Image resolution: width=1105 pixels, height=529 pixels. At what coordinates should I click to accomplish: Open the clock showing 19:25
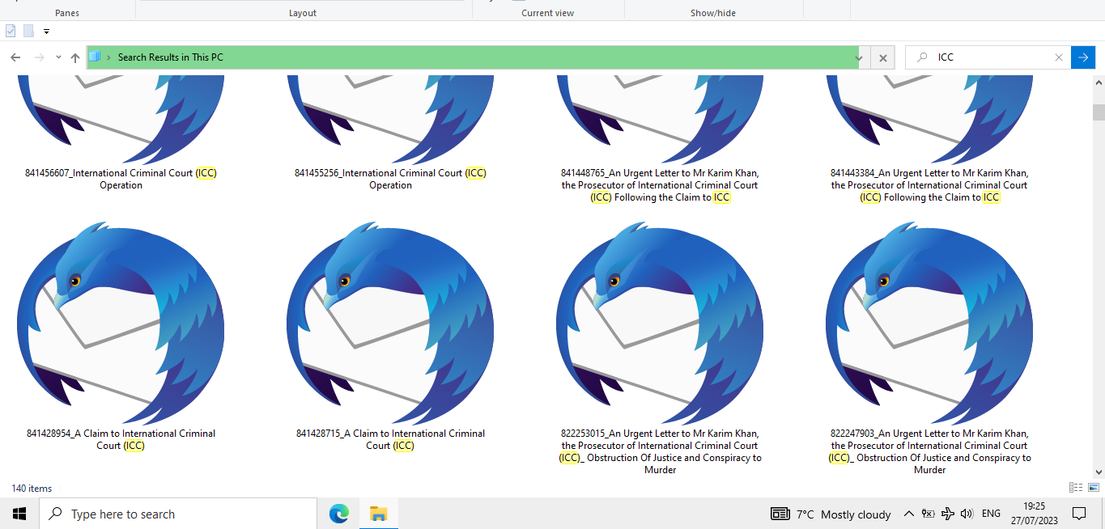pyautogui.click(x=1035, y=514)
